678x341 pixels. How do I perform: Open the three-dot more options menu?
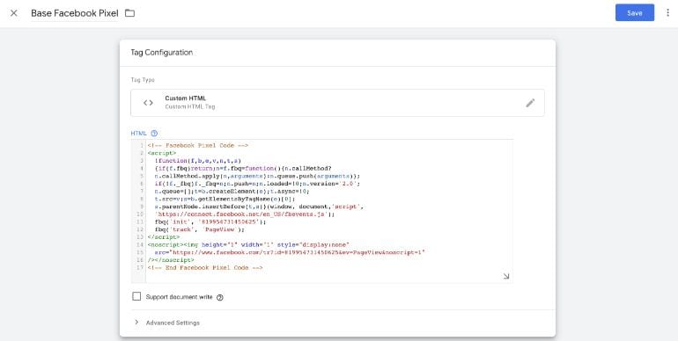[x=667, y=13]
